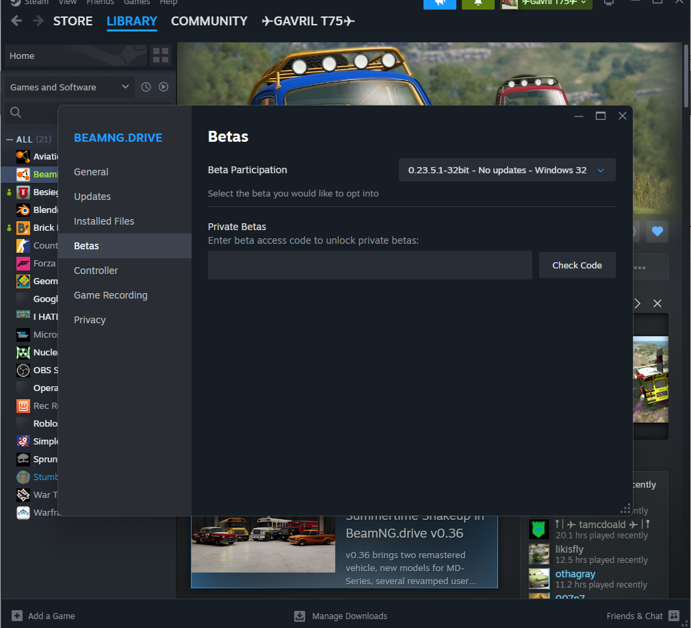Select BeamNG icon in library list
The width and height of the screenshot is (691, 628).
23,174
